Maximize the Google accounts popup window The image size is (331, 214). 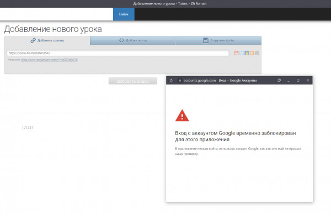pos(298,81)
